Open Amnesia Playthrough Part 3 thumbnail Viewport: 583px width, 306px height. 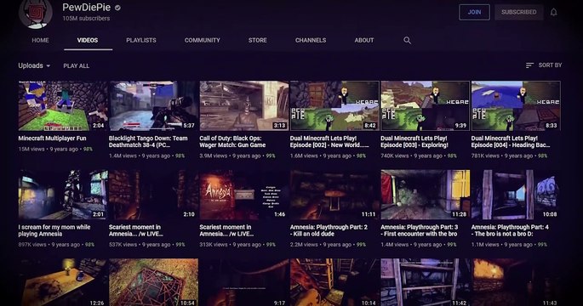tap(425, 195)
